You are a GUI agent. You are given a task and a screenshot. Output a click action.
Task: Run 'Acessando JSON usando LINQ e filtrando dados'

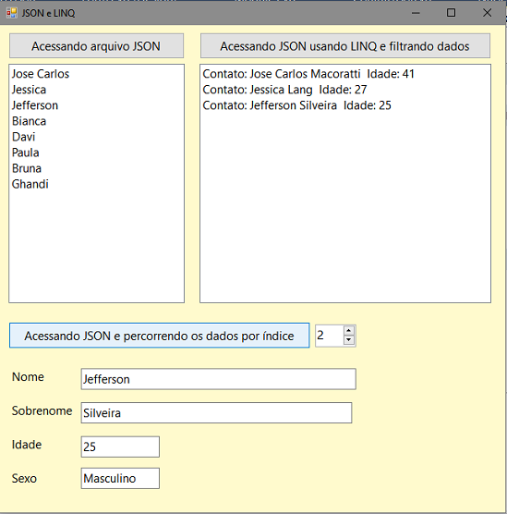345,46
